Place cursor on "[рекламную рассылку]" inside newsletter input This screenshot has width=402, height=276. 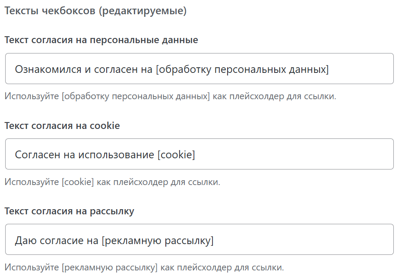click(158, 240)
